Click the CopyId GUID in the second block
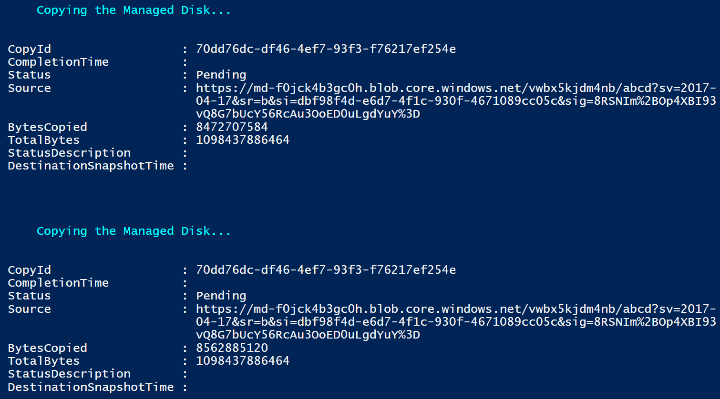Image resolution: width=720 pixels, height=399 pixels. pos(326,270)
